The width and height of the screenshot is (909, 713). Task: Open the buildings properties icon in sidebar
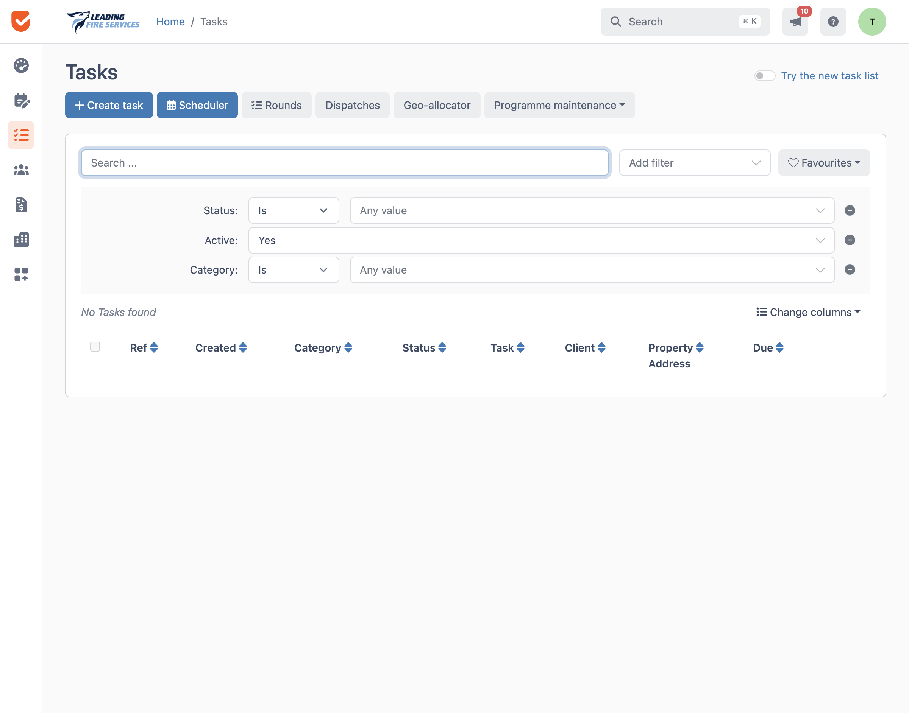(x=21, y=240)
